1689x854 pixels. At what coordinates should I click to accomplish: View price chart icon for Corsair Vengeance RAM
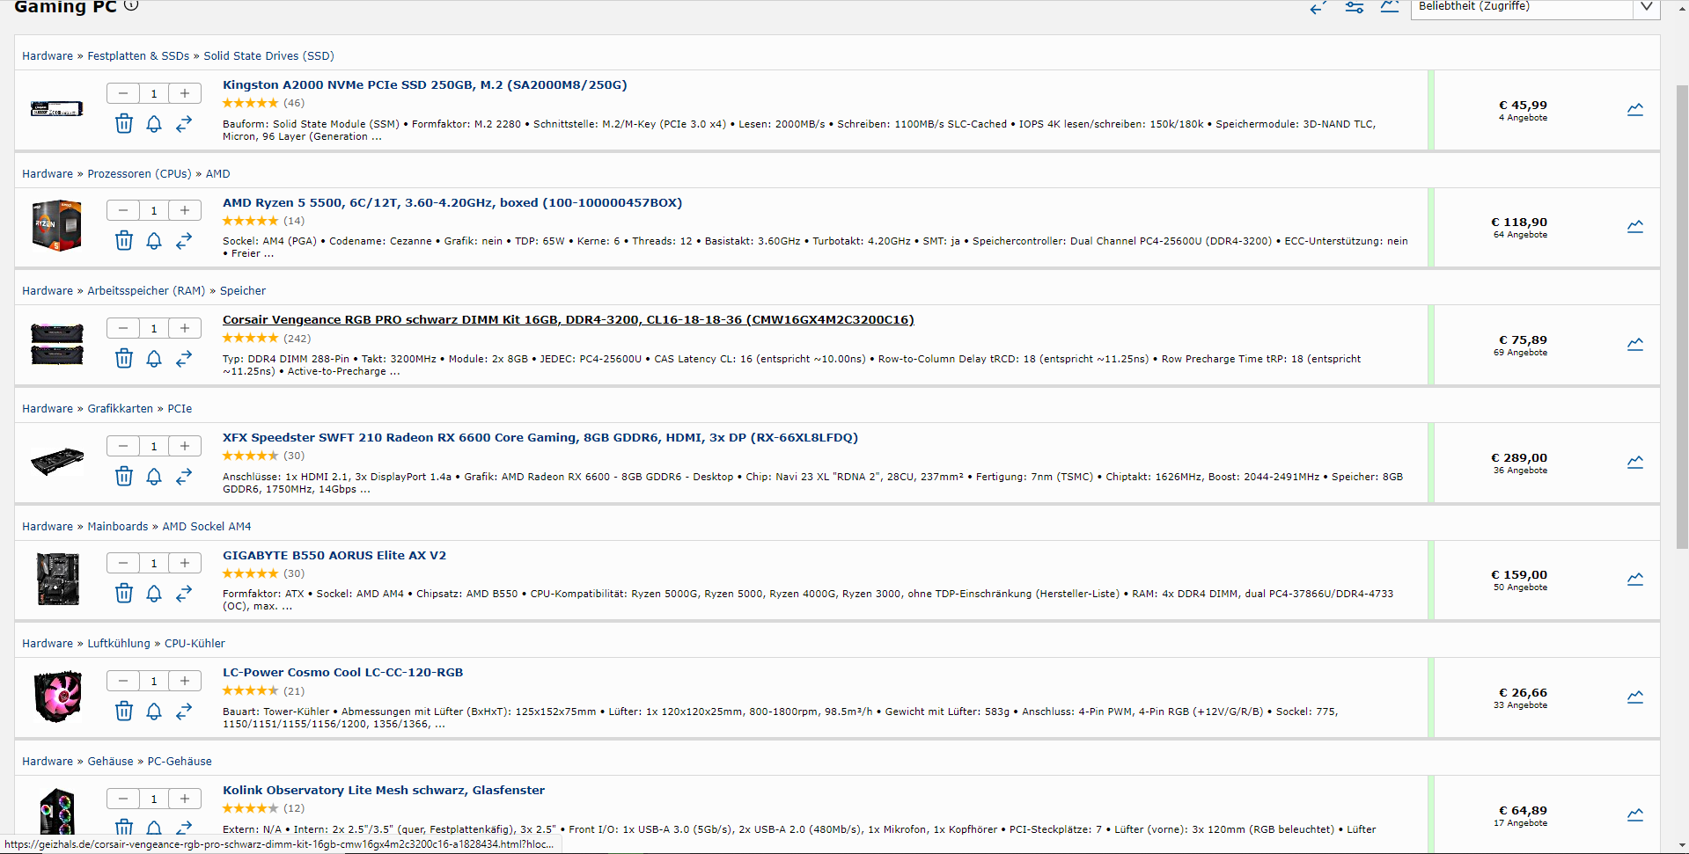tap(1635, 345)
